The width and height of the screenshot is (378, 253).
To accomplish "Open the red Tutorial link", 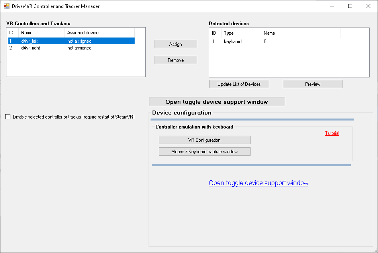I will point(332,133).
